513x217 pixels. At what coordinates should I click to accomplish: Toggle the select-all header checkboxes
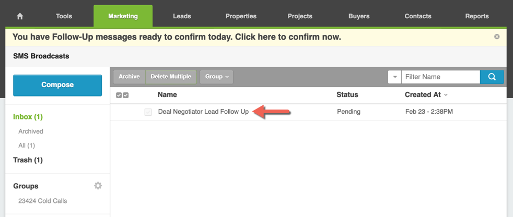coord(122,95)
